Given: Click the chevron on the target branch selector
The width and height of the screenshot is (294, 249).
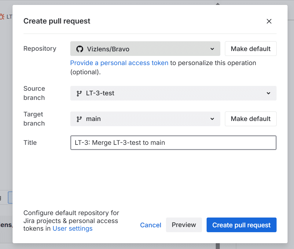Looking at the screenshot, I should coord(212,119).
